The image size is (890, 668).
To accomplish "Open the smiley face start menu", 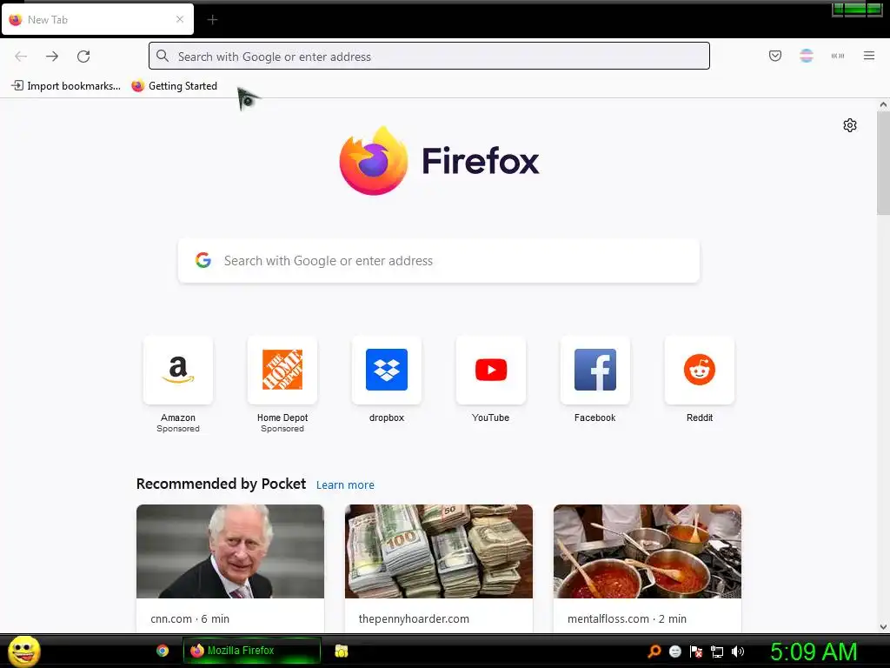I will [x=23, y=651].
